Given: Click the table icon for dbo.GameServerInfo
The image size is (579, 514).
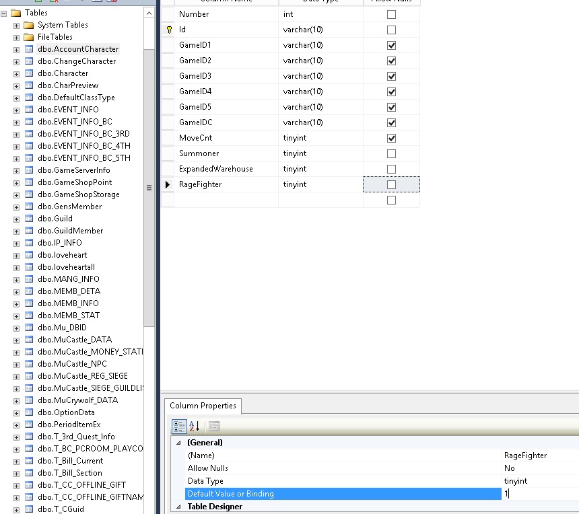Looking at the screenshot, I should [29, 170].
